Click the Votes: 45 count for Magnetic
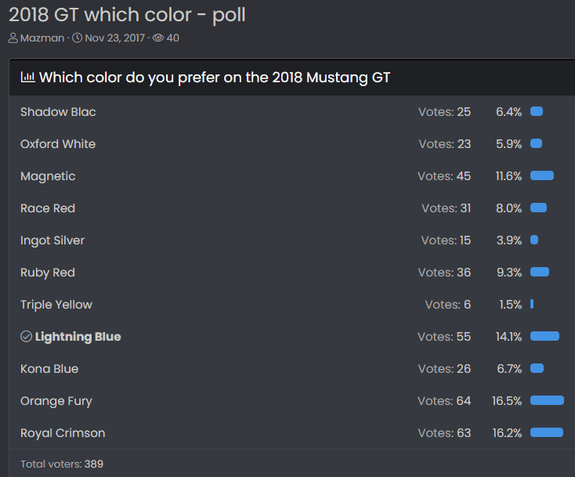 444,176
